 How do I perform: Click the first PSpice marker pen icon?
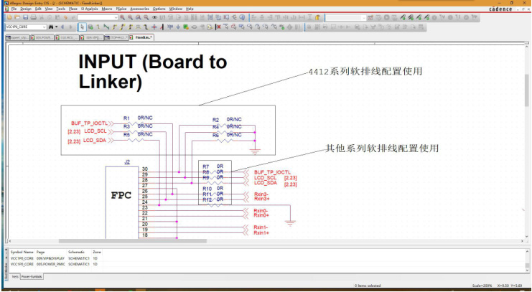(x=403, y=17)
